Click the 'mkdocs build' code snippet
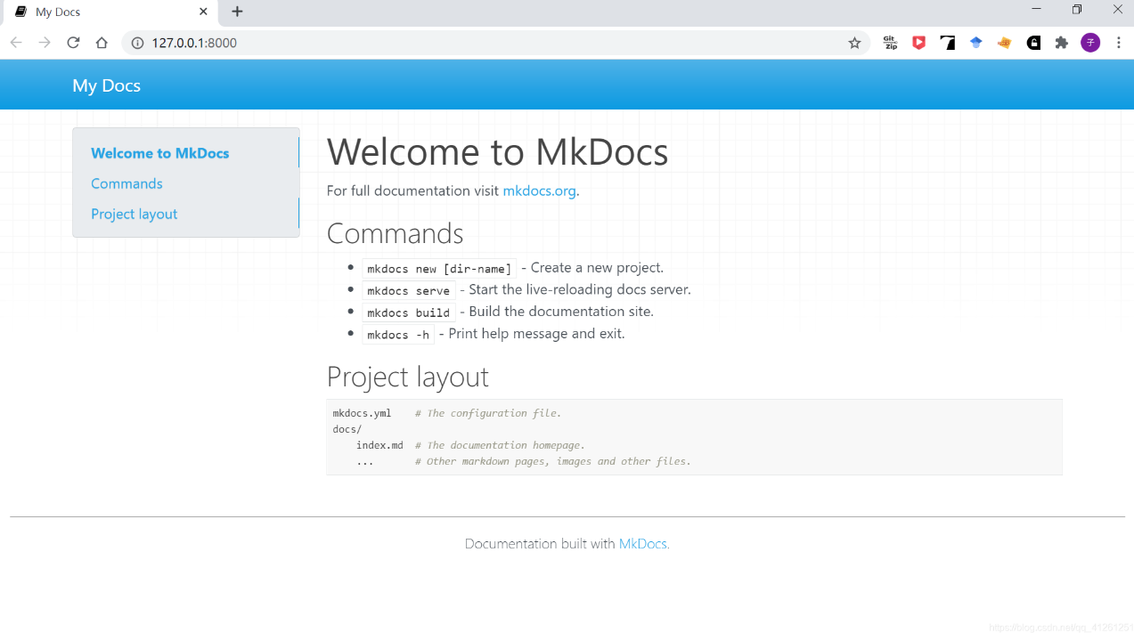This screenshot has width=1134, height=633. pos(409,312)
